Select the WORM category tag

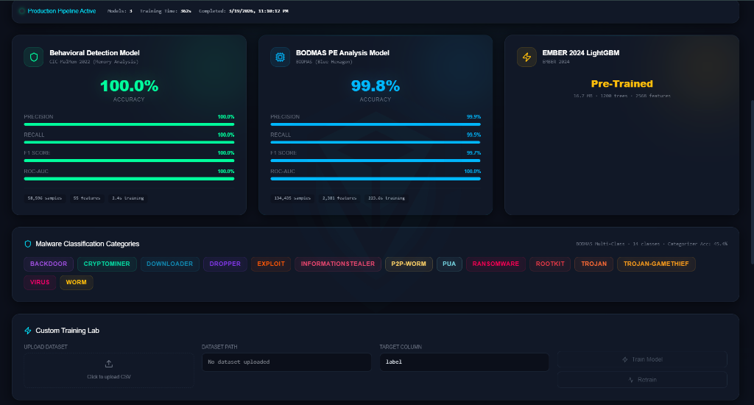pos(77,282)
